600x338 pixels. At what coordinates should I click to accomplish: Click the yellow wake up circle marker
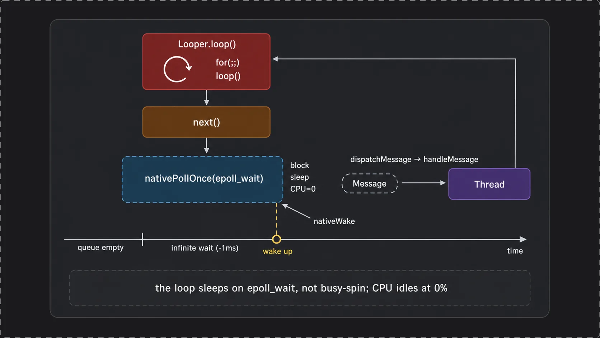[276, 239]
